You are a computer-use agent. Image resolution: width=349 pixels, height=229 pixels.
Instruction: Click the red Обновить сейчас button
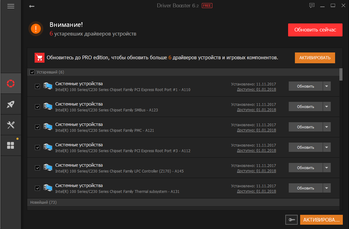point(315,30)
